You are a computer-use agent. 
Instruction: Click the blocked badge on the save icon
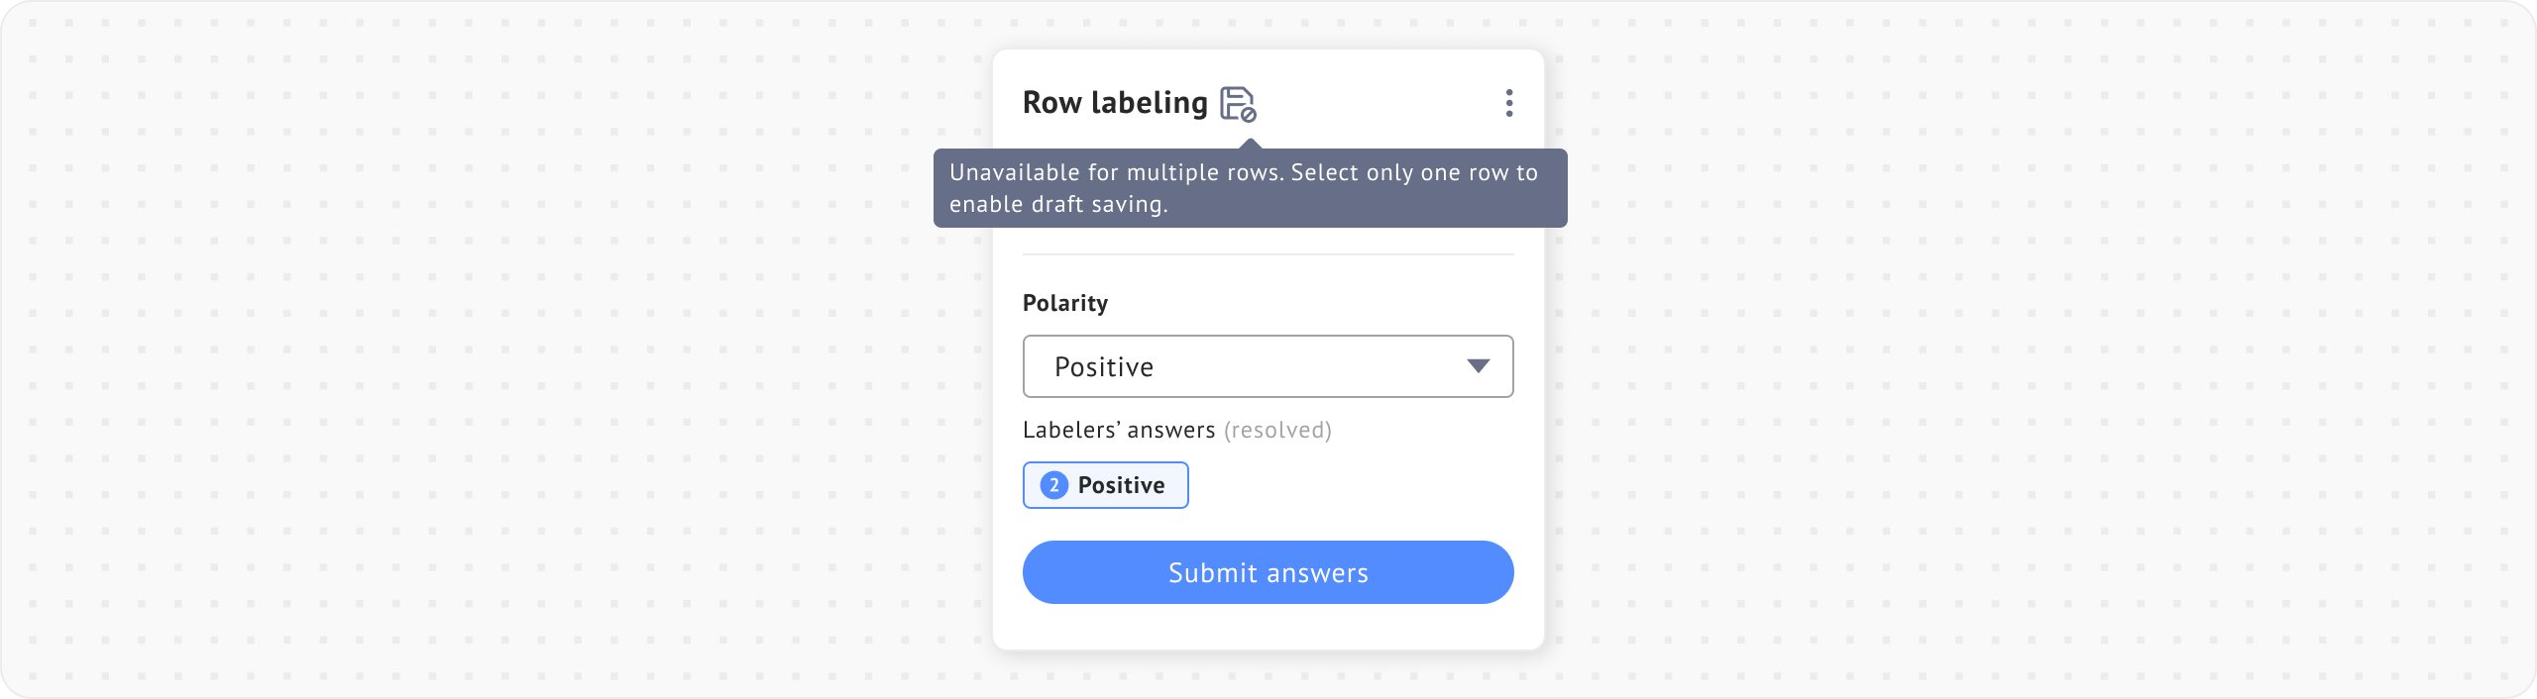tap(1249, 115)
